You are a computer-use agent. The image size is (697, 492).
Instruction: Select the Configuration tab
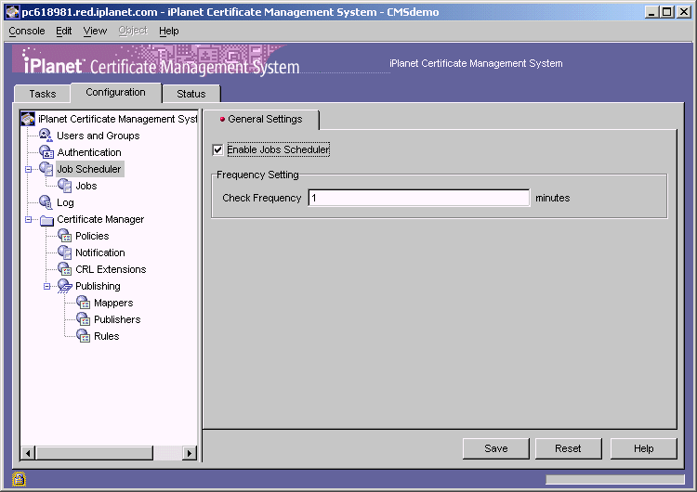coord(115,92)
